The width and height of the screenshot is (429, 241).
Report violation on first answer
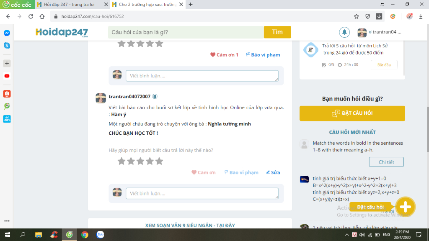click(x=263, y=55)
